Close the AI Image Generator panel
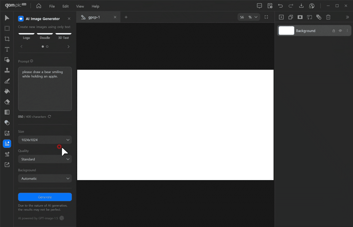Viewport: 353px width, 227px height. (69, 19)
